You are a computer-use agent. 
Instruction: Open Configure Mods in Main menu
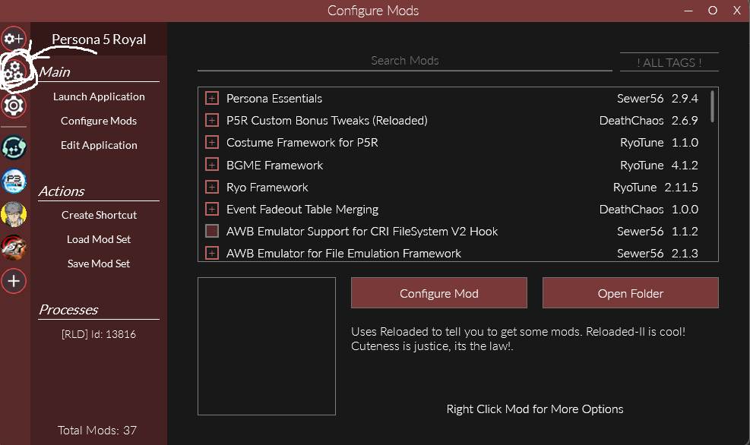click(99, 121)
